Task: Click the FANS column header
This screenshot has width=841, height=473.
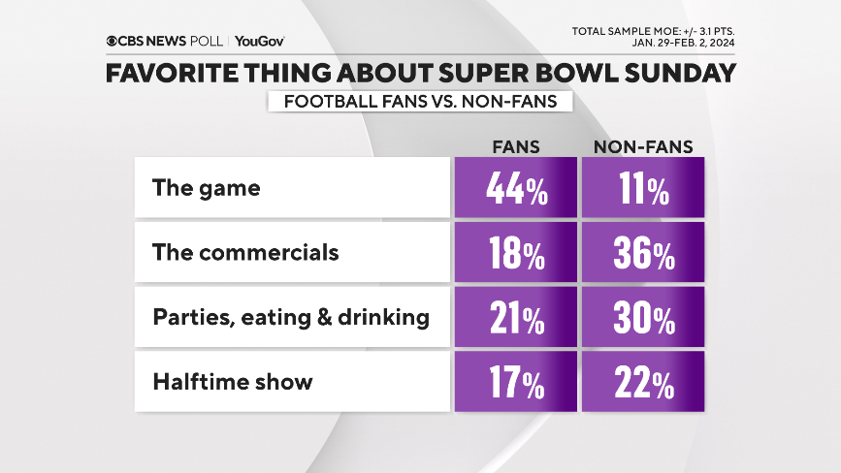Action: coord(514,147)
